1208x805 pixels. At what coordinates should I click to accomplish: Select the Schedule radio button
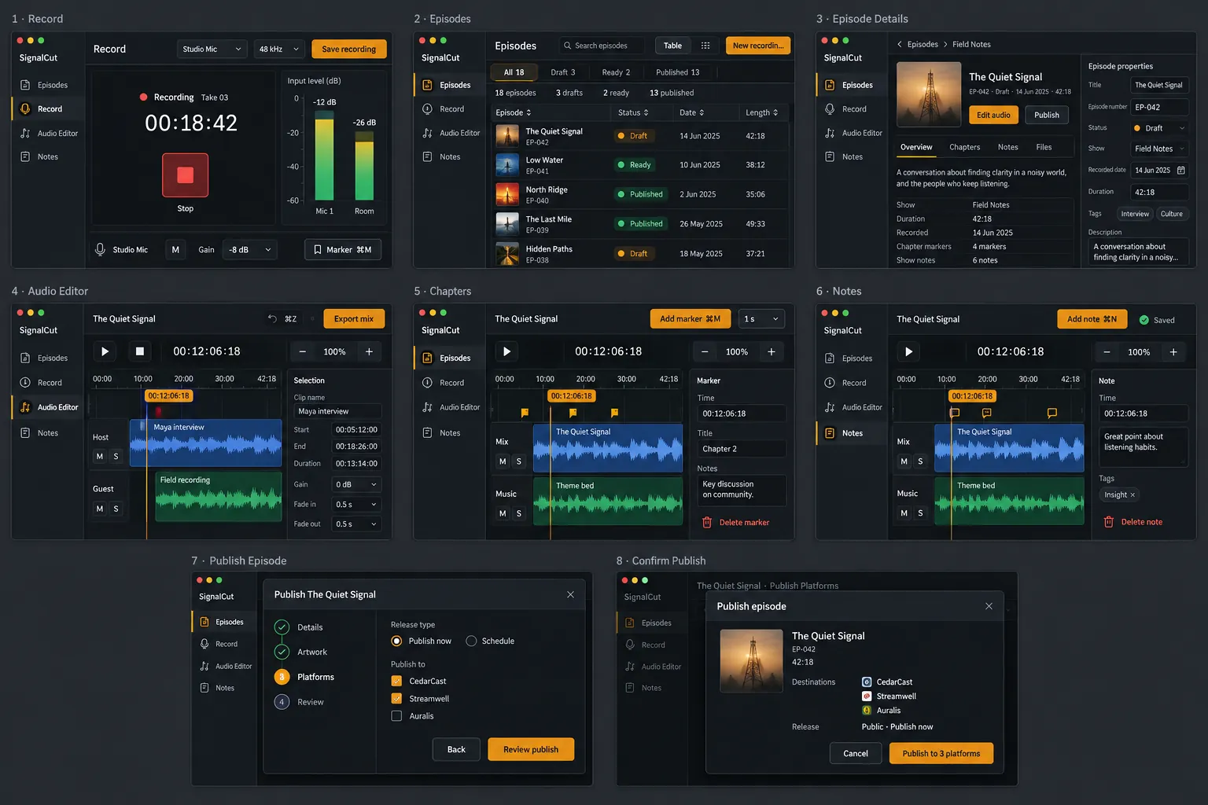(471, 641)
